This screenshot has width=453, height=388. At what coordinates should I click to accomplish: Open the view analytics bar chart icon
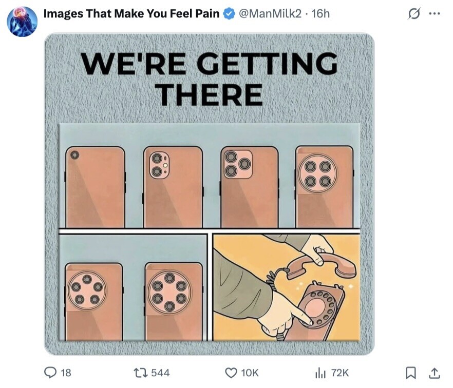coord(320,373)
